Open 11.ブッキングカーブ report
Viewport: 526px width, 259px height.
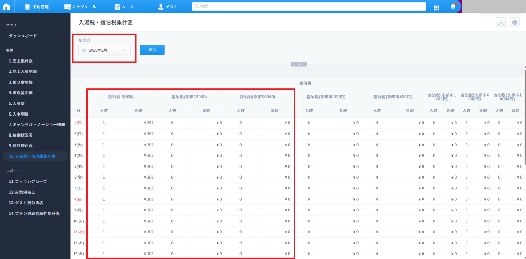pos(28,182)
